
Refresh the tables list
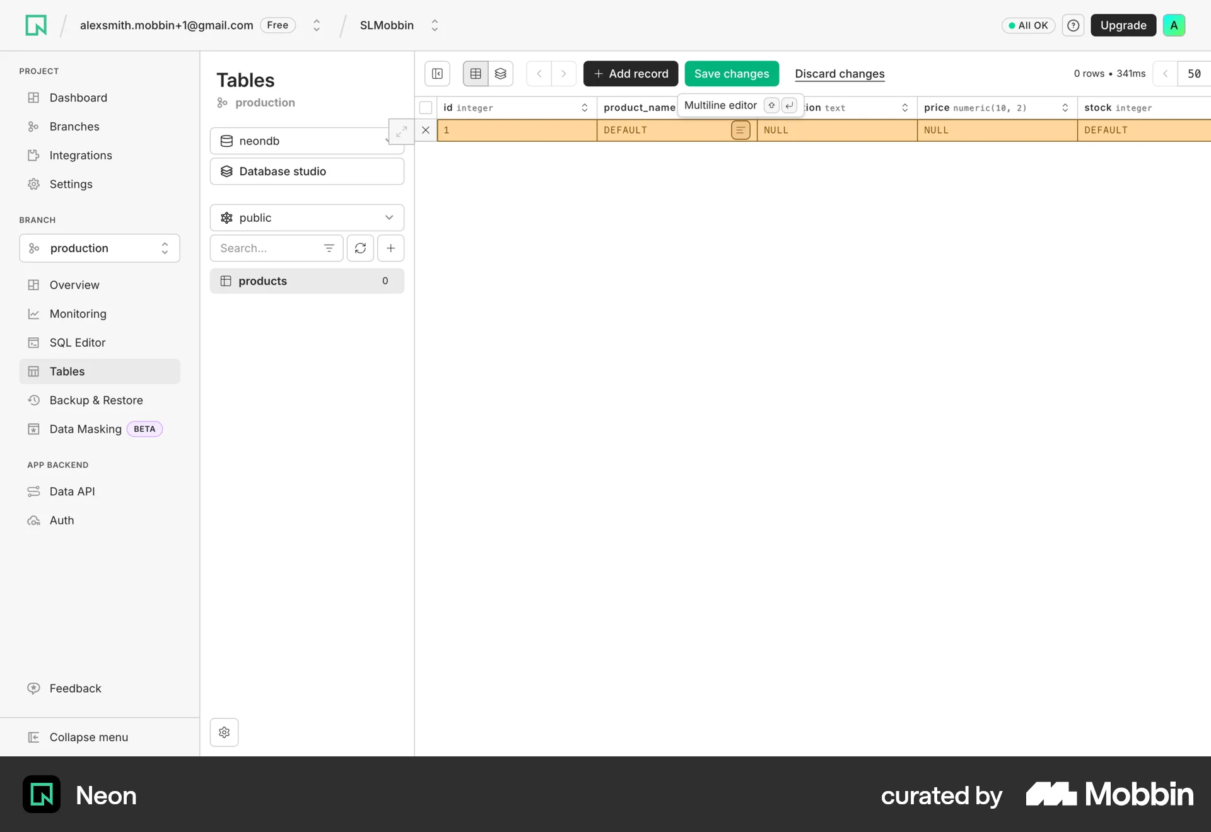[x=360, y=248]
